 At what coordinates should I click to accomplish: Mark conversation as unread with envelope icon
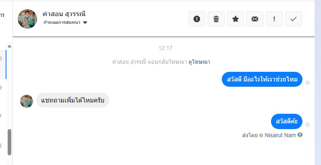pos(255,19)
